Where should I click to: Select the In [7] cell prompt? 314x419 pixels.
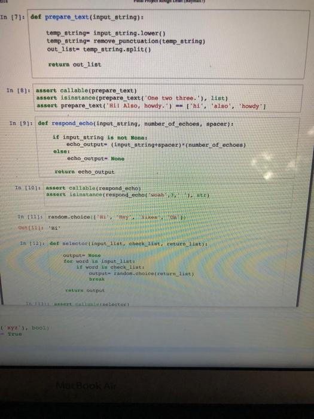pyautogui.click(x=13, y=17)
